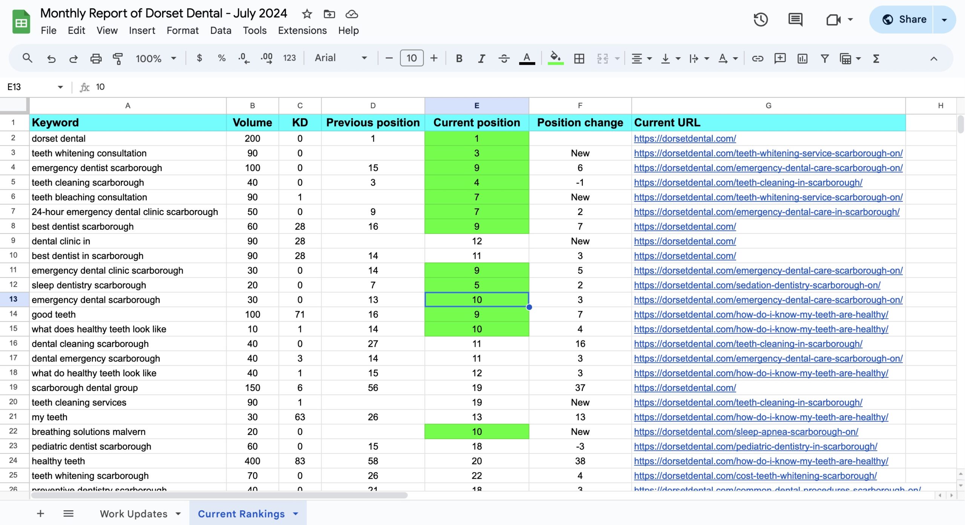Expand text wrapping dropdown
Screen dimensions: 965x525
pos(707,58)
